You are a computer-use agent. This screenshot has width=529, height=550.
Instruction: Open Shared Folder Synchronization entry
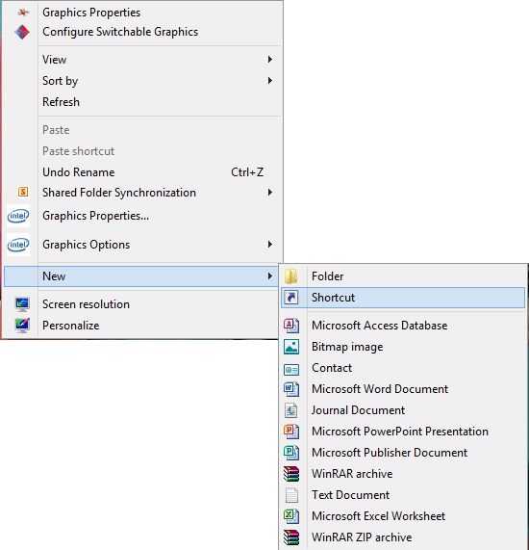click(x=142, y=193)
